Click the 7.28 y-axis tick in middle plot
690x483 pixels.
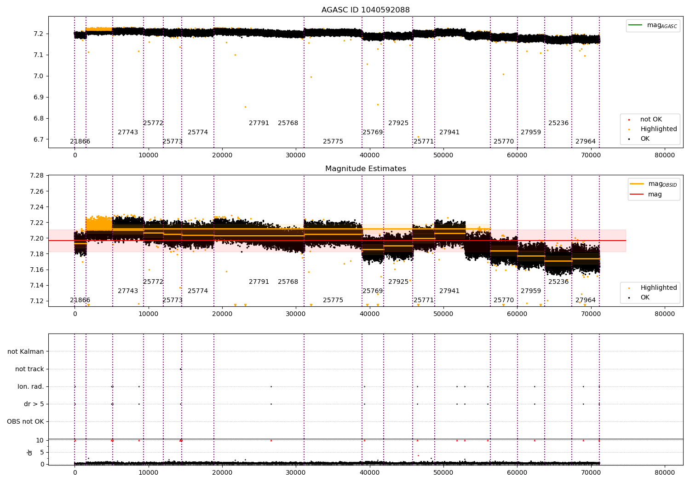(x=37, y=176)
